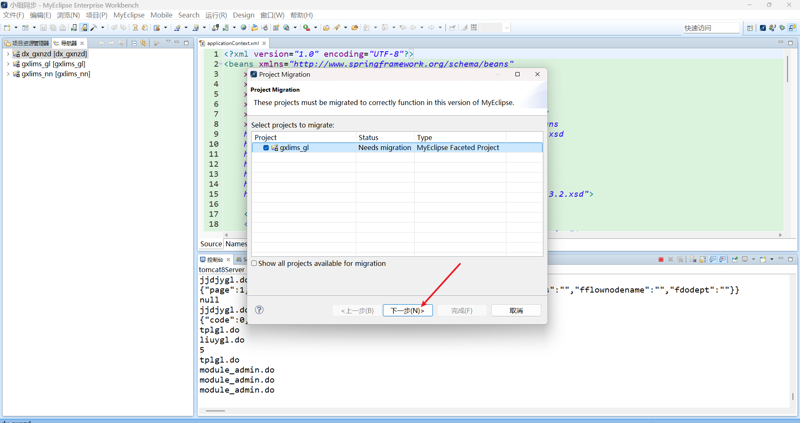Click the Save toolbar icon
Screen dimensions: 800x423
(43, 28)
